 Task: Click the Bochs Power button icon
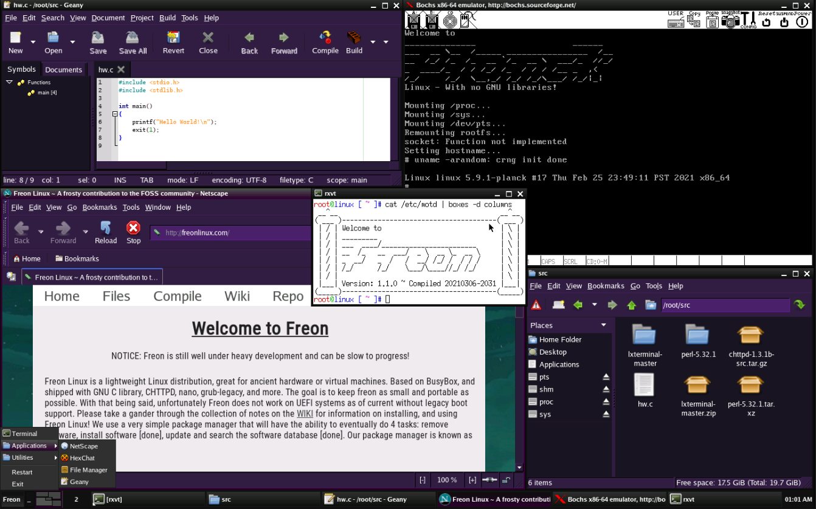[802, 20]
